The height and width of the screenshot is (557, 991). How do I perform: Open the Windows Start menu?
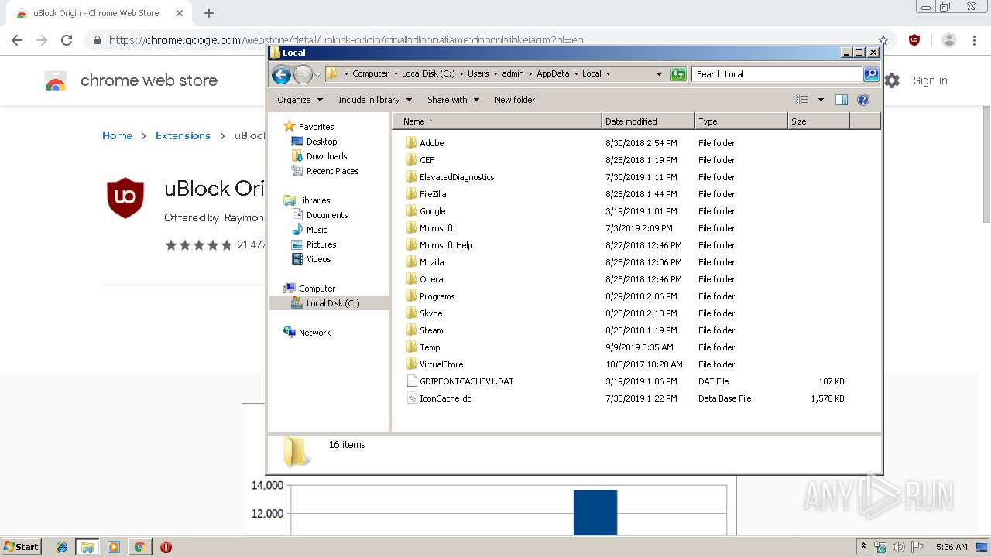point(22,546)
